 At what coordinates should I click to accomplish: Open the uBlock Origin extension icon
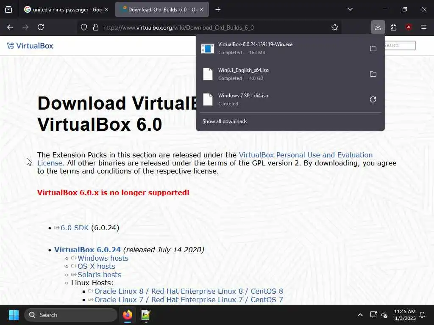pos(408,27)
